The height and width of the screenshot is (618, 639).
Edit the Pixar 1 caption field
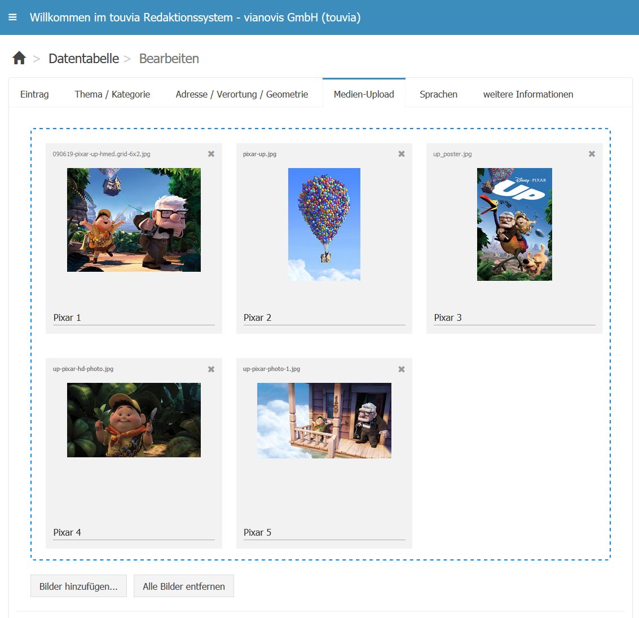134,318
